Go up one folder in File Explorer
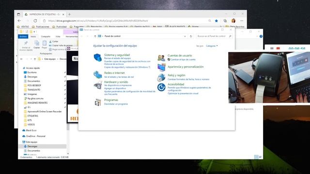310x174 pixels. [35, 59]
